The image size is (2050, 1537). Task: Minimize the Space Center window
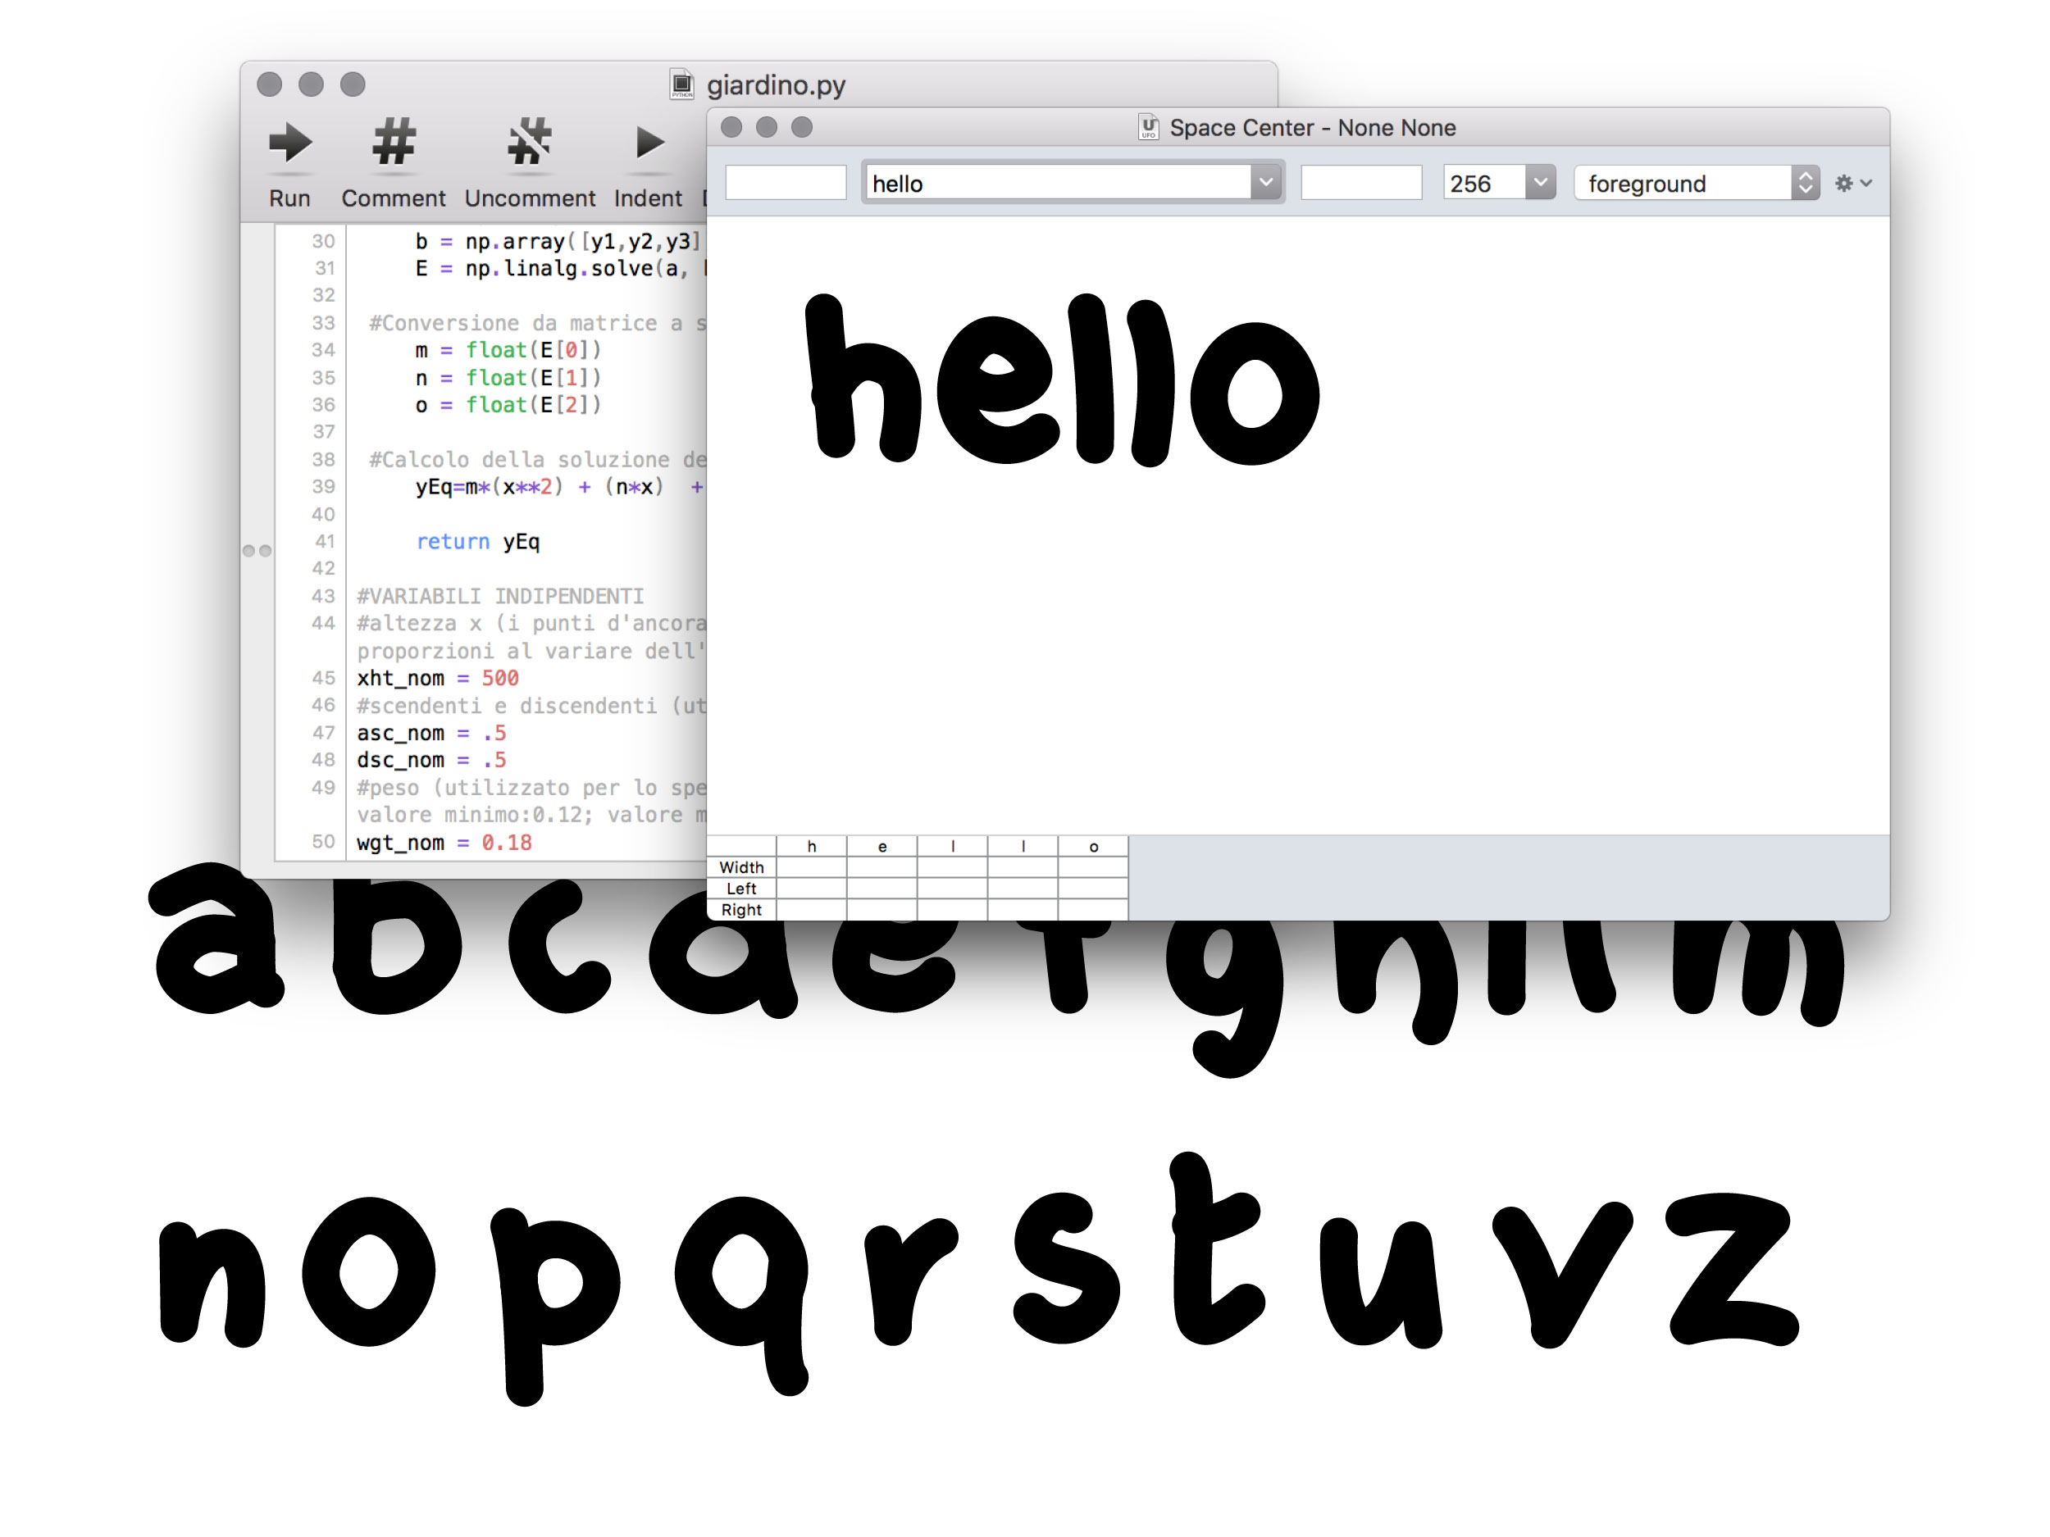[767, 127]
